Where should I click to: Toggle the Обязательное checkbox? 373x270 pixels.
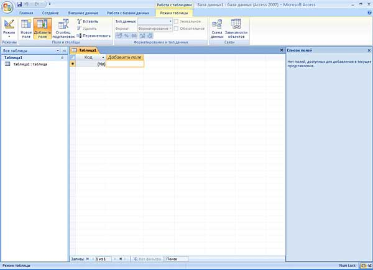click(x=176, y=29)
